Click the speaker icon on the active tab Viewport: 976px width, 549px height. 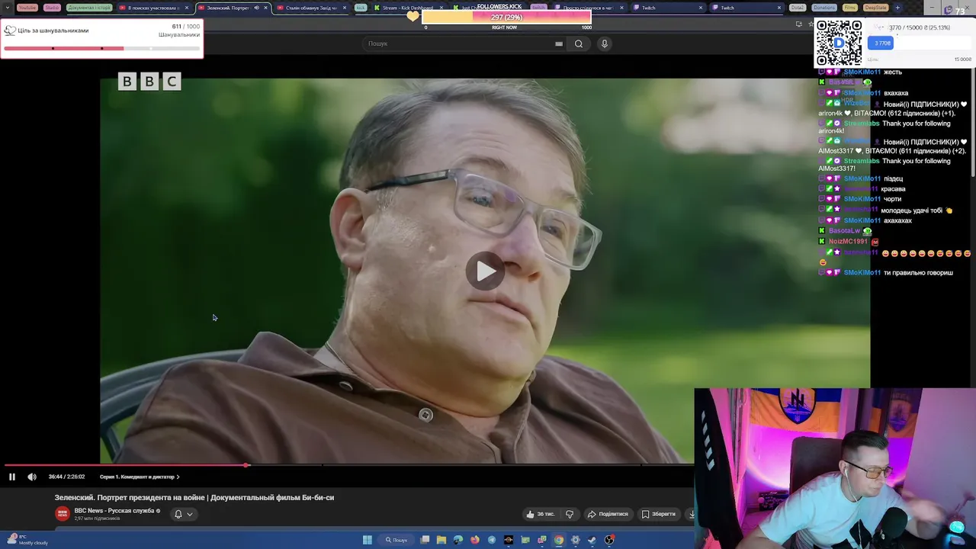256,8
